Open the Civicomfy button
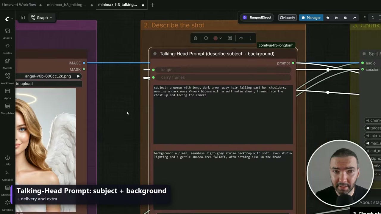This screenshot has width=381, height=214. [x=287, y=18]
